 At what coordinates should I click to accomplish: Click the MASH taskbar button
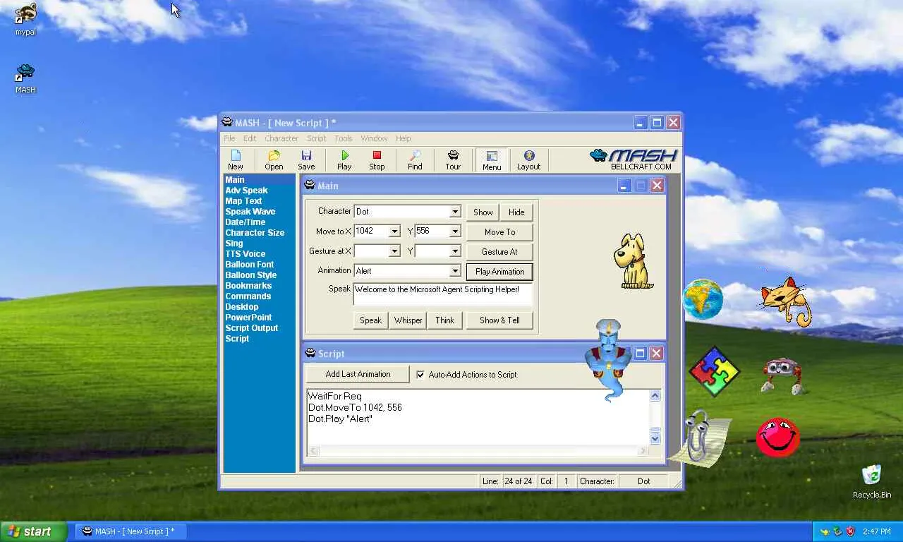[130, 531]
